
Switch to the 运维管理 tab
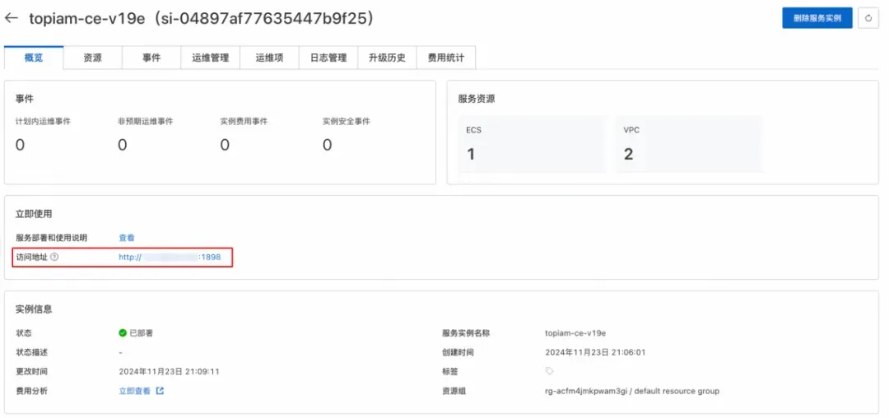click(211, 58)
